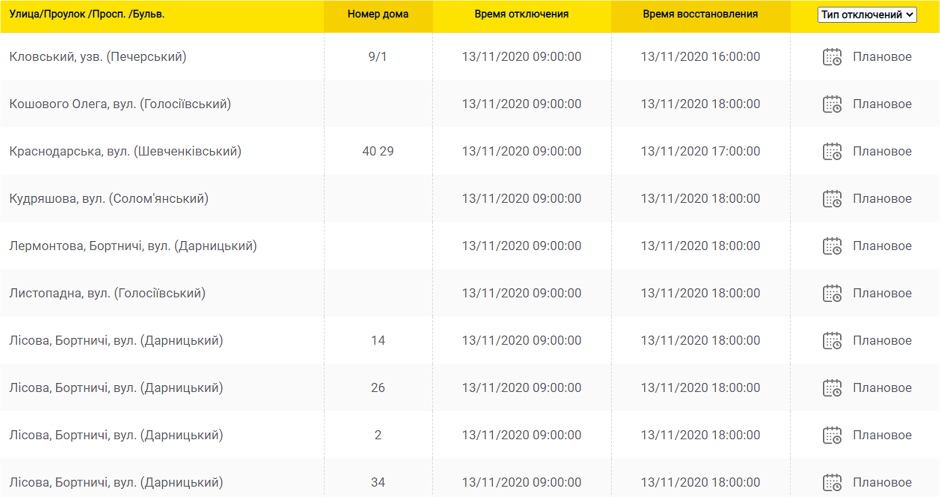Image resolution: width=940 pixels, height=497 pixels.
Task: Select the street Кловський, узв. (Печерський)
Action: click(98, 57)
